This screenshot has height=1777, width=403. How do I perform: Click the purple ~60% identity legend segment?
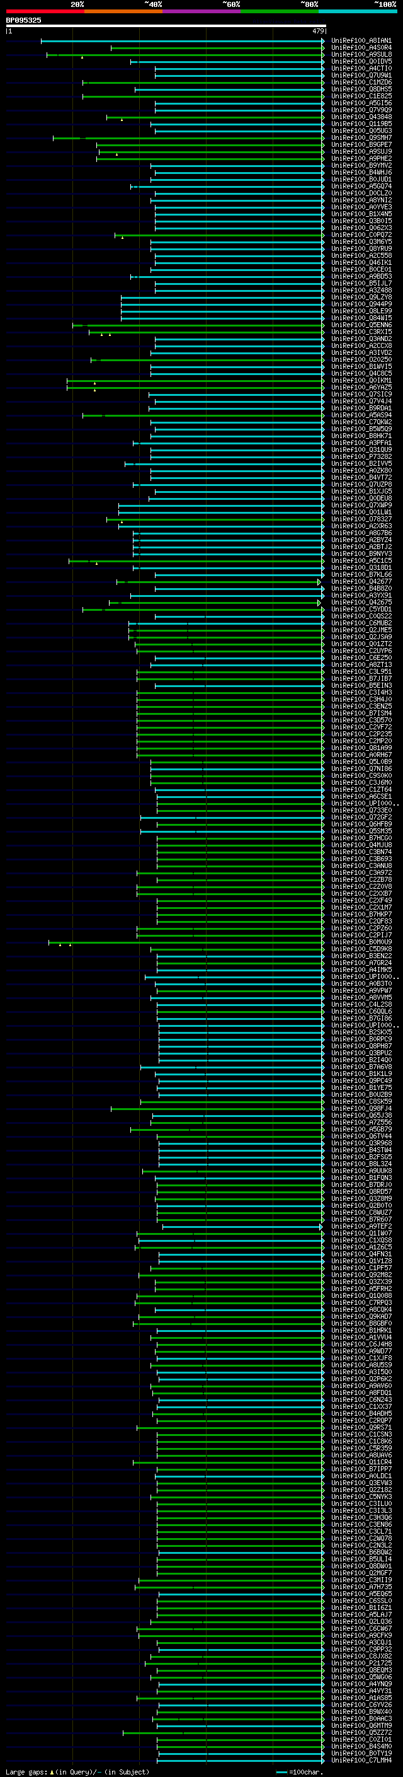coord(201,11)
